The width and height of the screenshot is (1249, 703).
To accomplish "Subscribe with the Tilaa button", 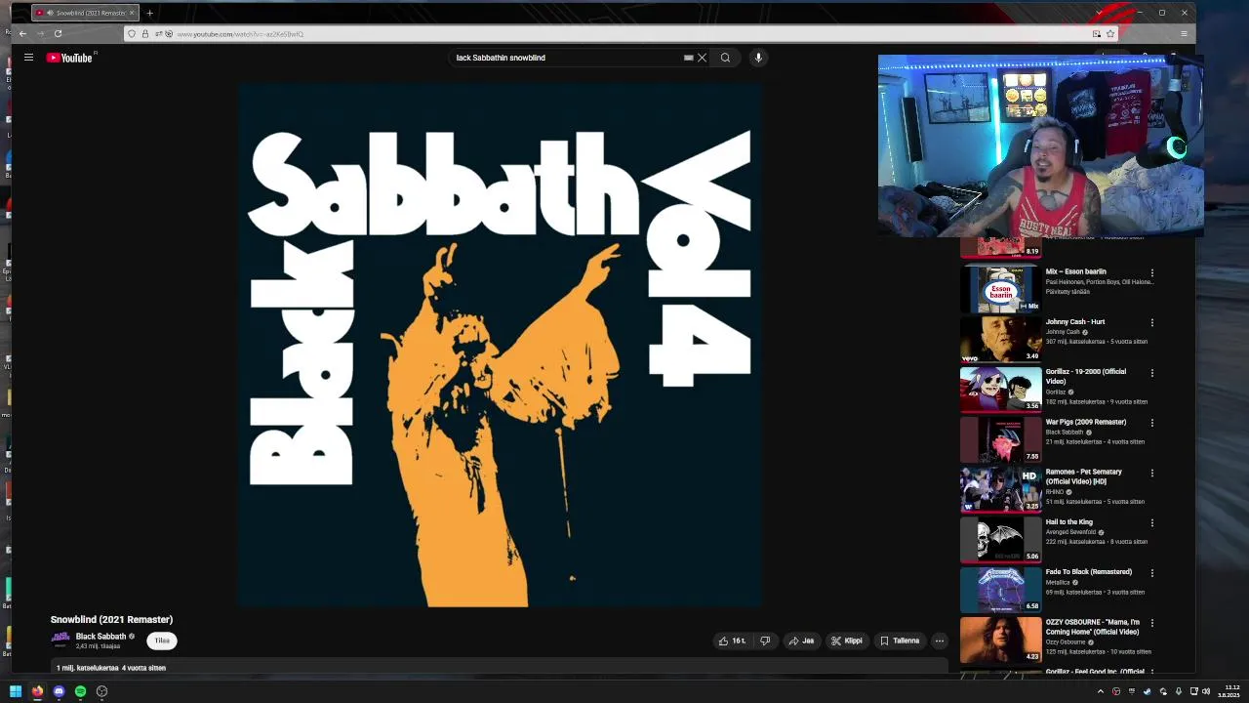I will (x=162, y=641).
